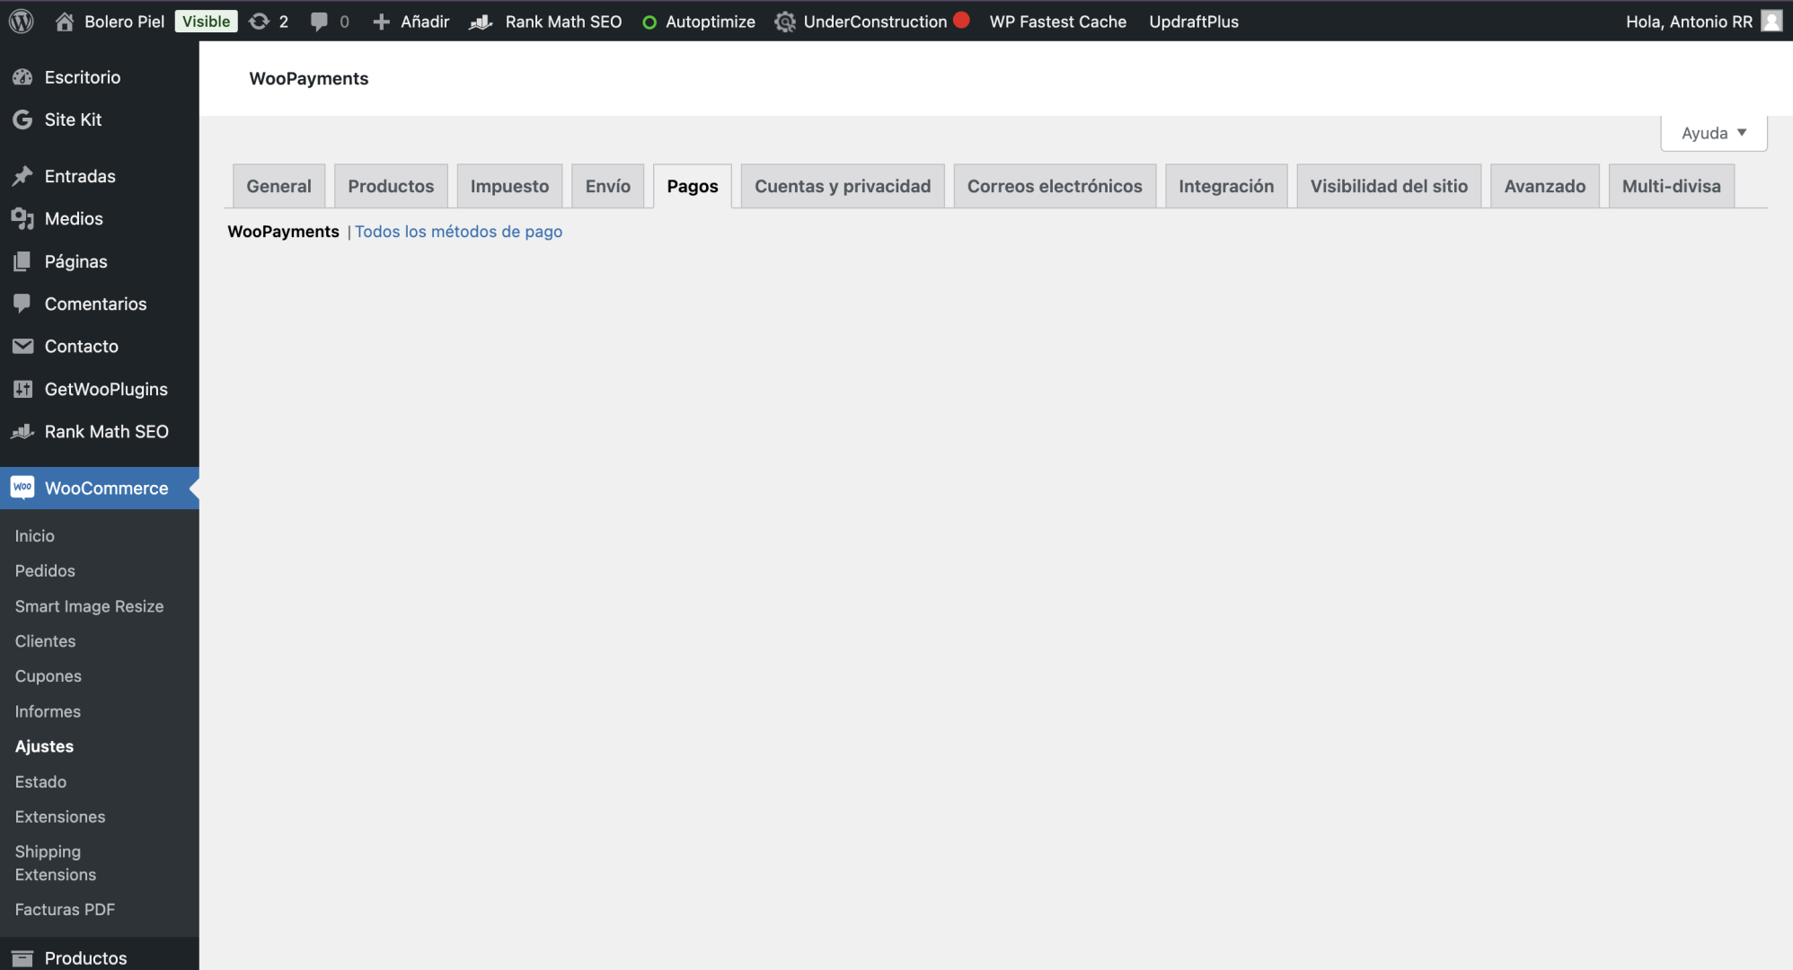Screen dimensions: 1793x970
Task: Switch to the General settings tab
Action: click(x=278, y=186)
